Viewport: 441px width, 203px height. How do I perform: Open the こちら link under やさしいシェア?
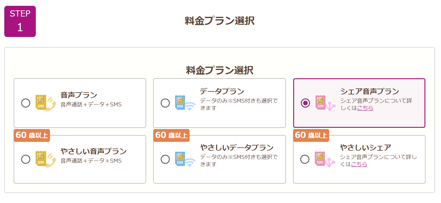pyautogui.click(x=359, y=164)
